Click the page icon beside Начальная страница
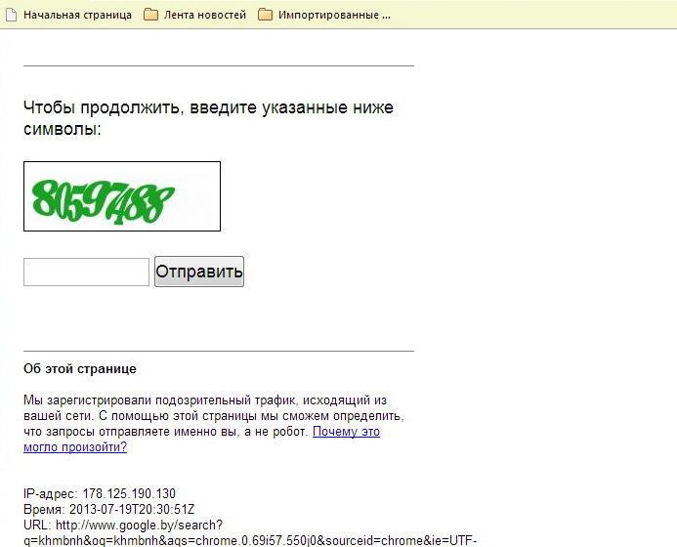 [11, 15]
